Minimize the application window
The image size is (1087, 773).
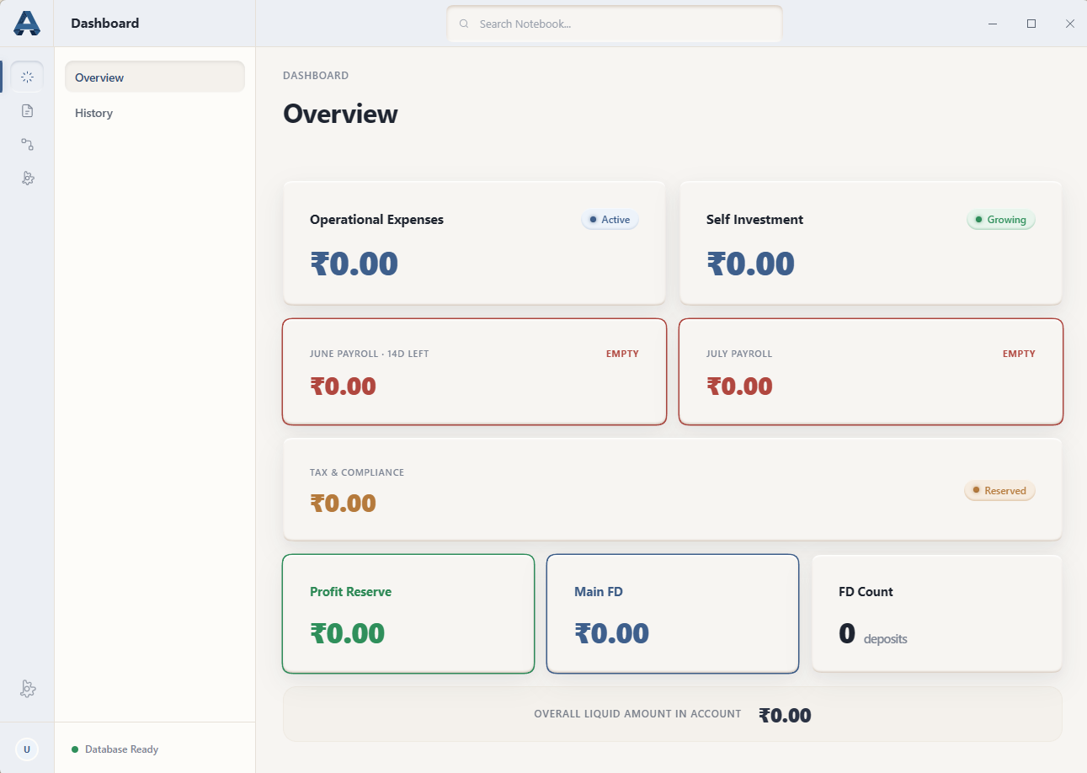click(993, 24)
